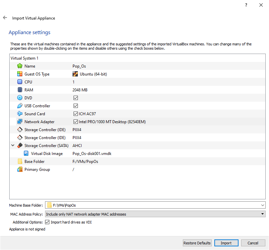Click the RAM memory icon
This screenshot has width=269, height=250.
(20, 90)
